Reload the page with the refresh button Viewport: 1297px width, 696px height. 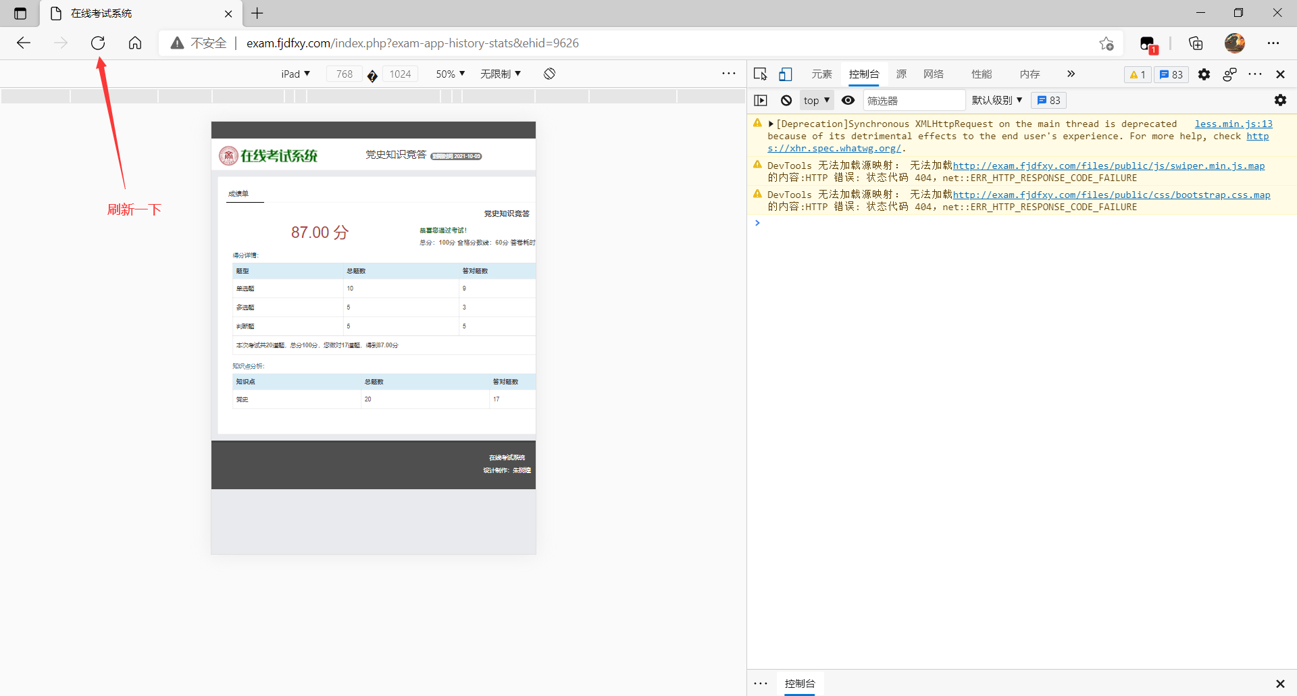[98, 43]
